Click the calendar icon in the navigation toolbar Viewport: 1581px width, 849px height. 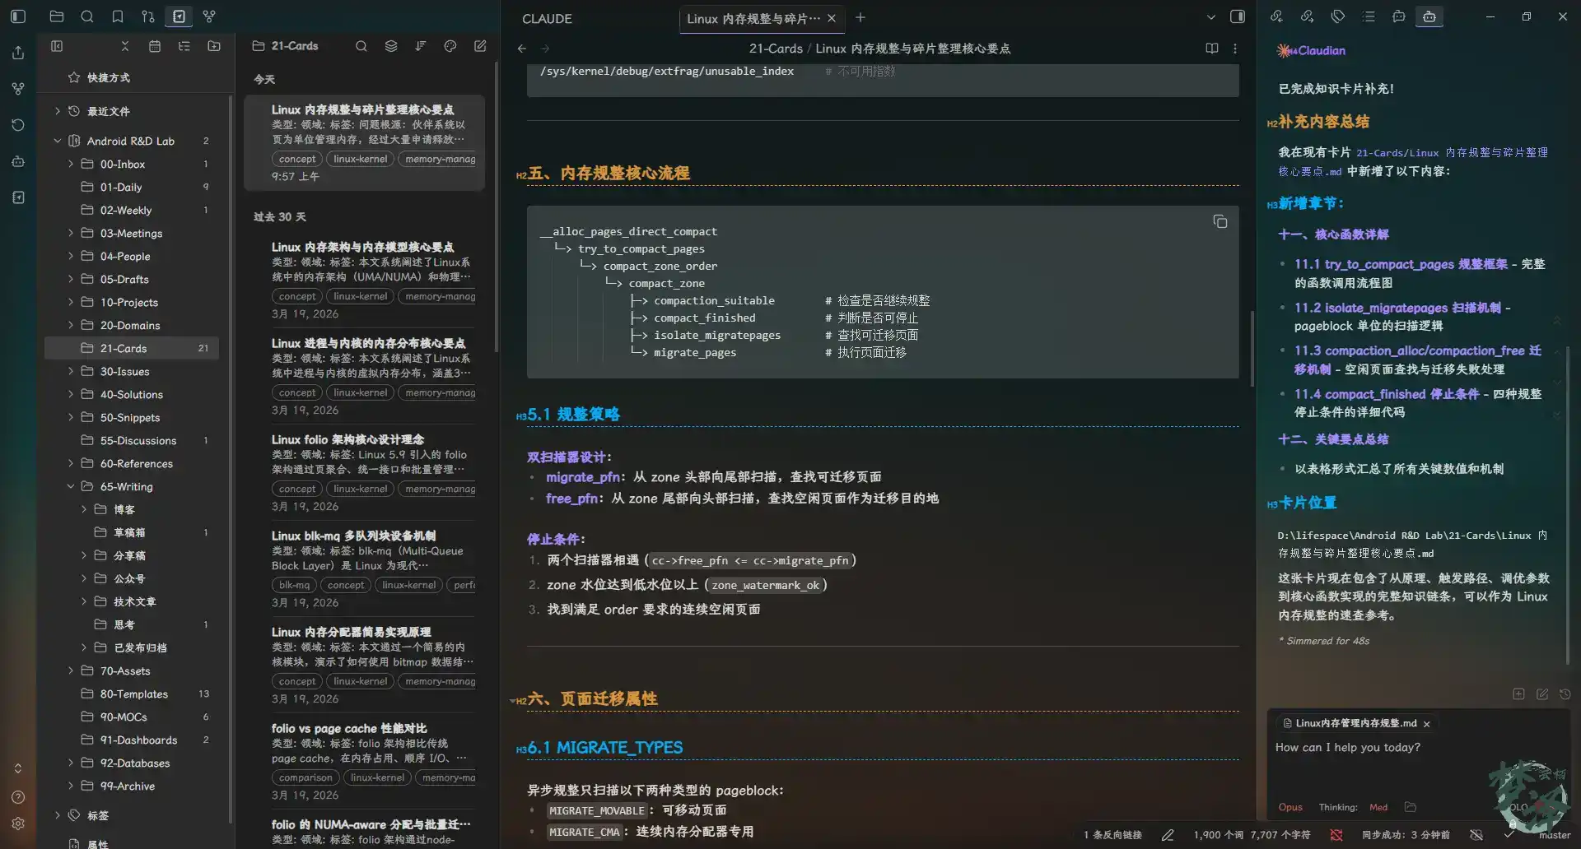[x=155, y=46]
